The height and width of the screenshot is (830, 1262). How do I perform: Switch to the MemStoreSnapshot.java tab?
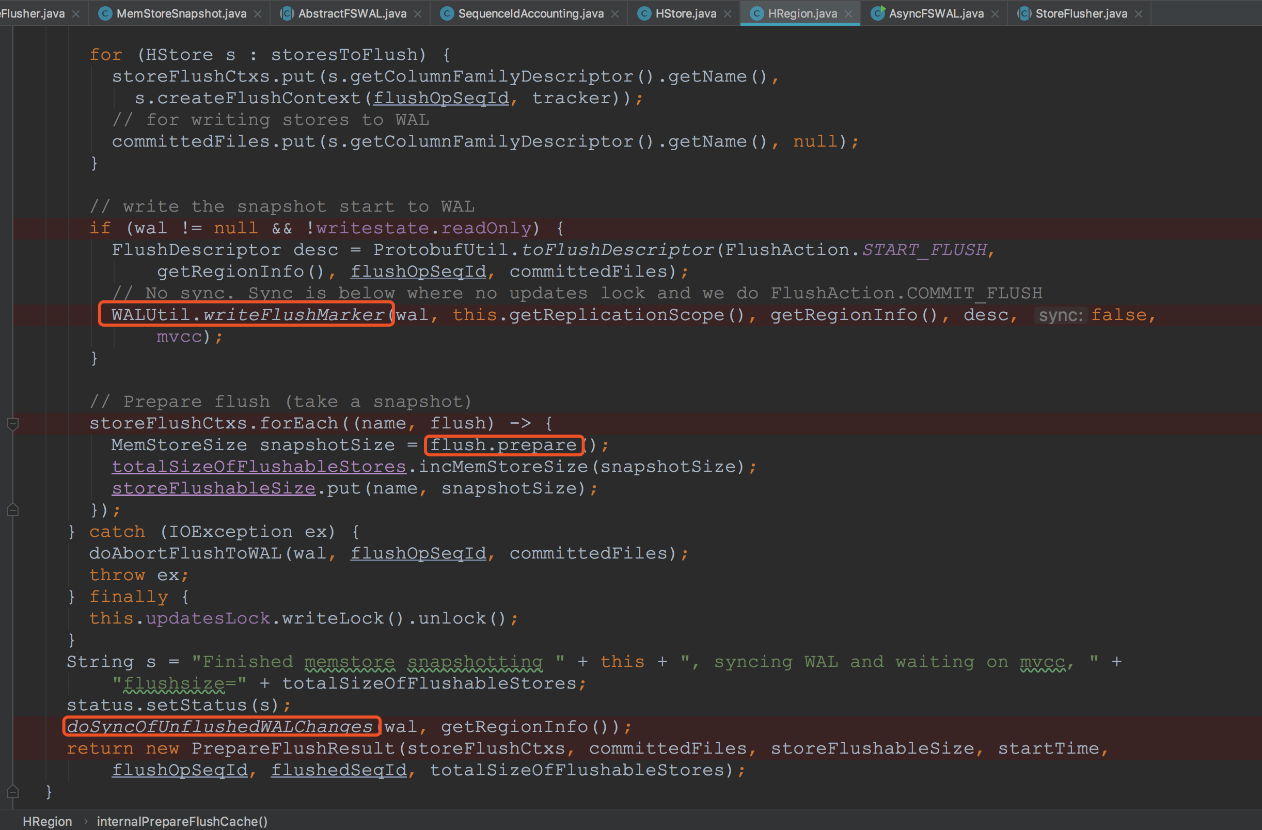point(181,14)
